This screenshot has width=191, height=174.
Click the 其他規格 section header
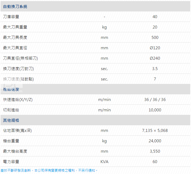[11, 120]
